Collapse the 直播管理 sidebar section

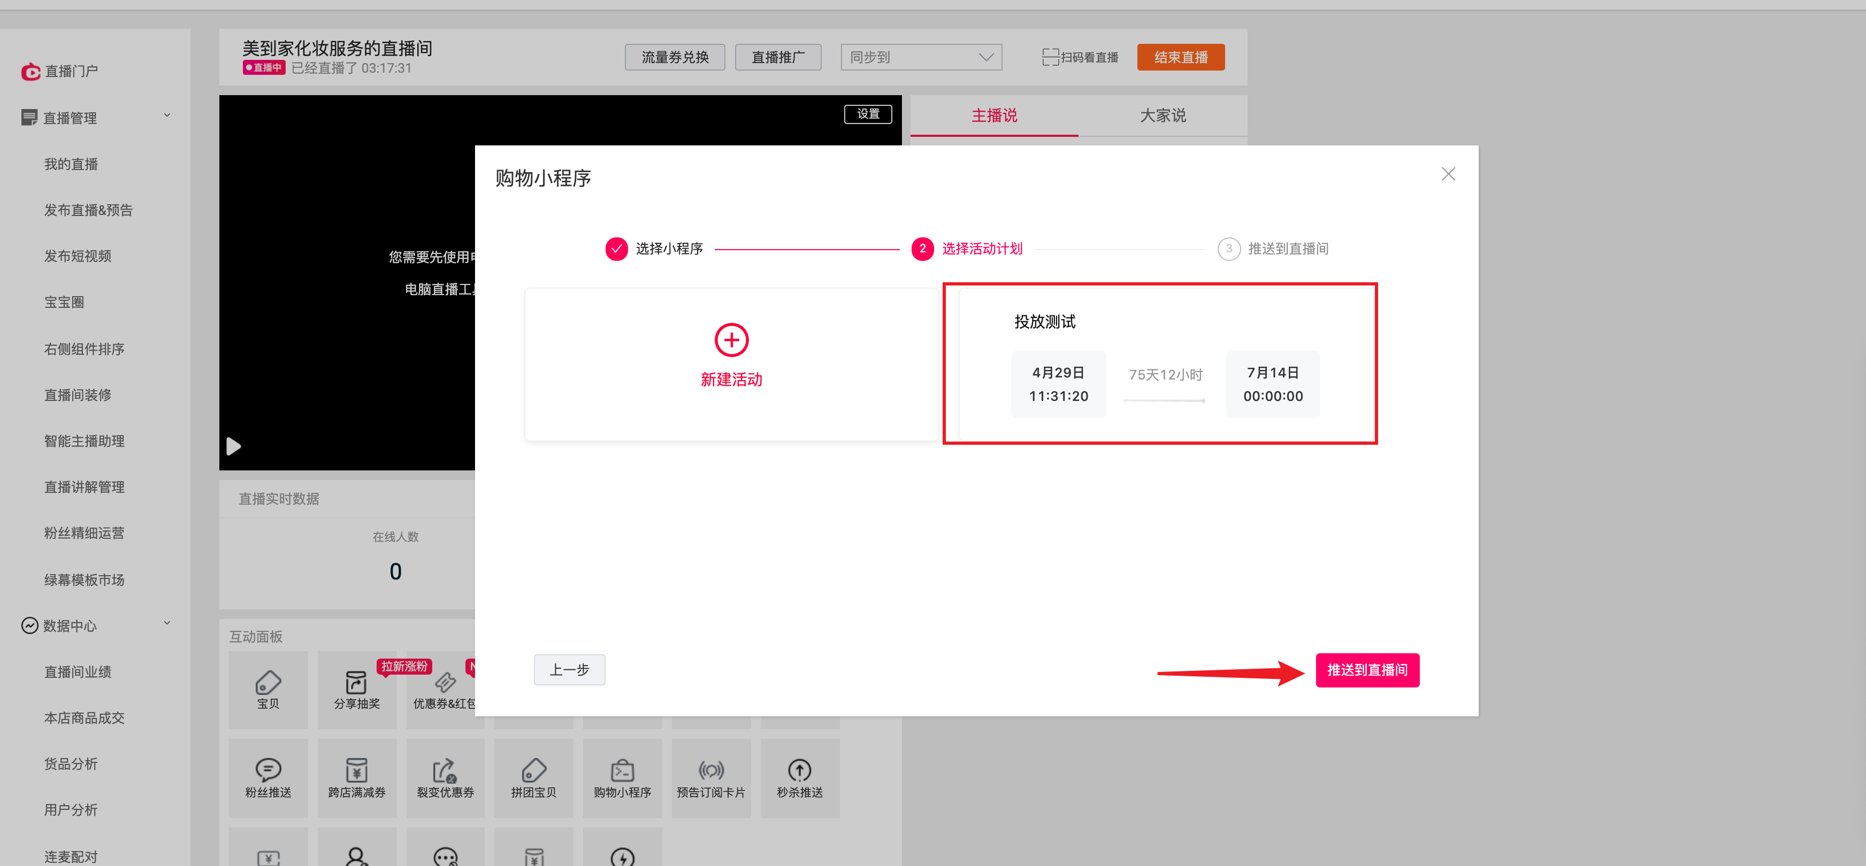point(167,116)
